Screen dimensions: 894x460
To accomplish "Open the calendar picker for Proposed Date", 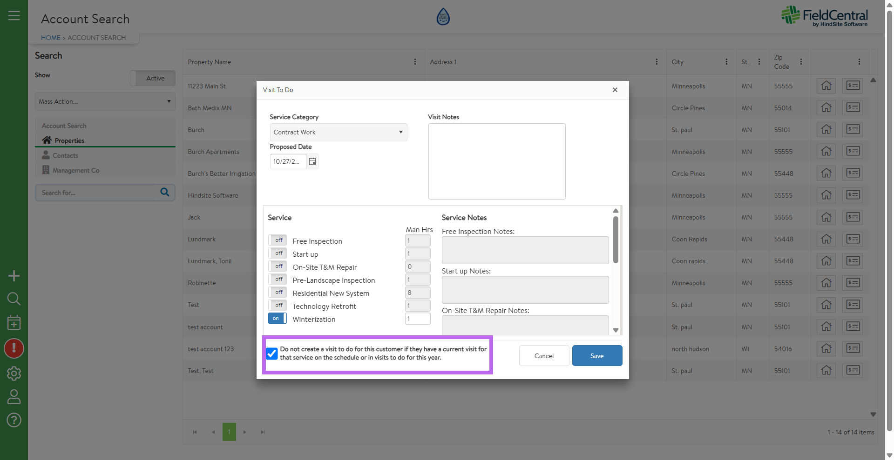I will click(312, 161).
